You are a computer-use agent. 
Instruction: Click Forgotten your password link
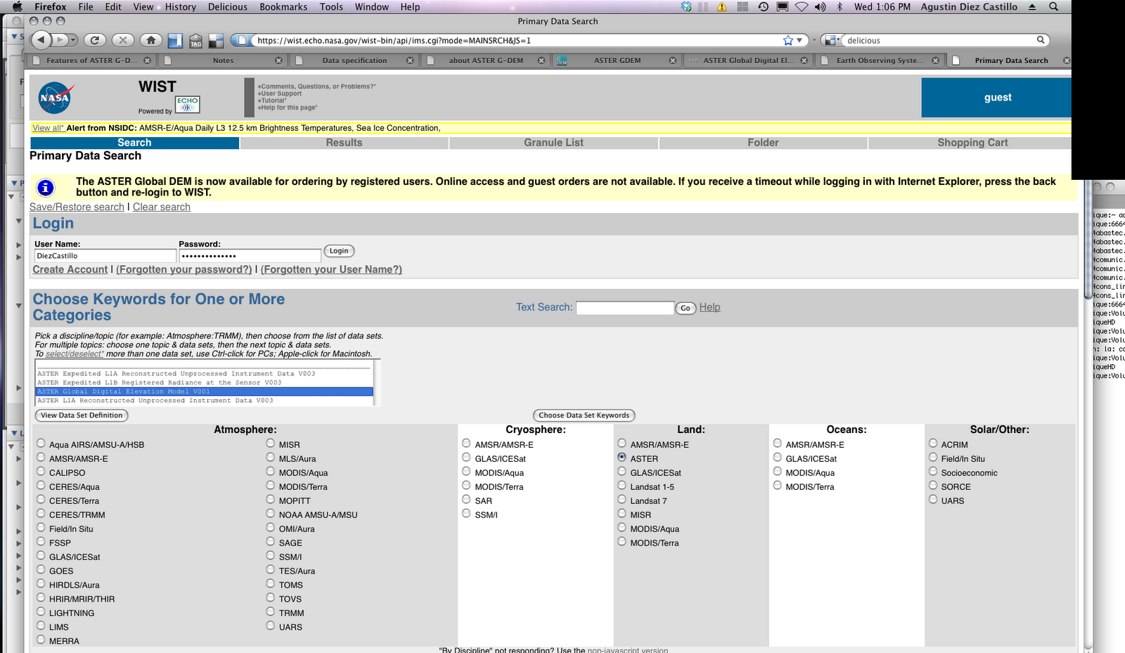[184, 270]
